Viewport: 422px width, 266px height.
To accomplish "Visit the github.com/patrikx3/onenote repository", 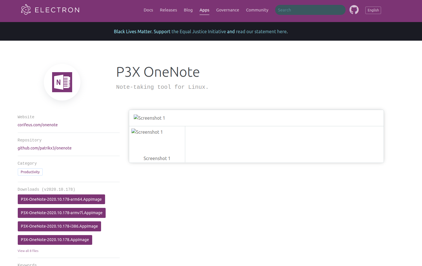I will pyautogui.click(x=45, y=148).
